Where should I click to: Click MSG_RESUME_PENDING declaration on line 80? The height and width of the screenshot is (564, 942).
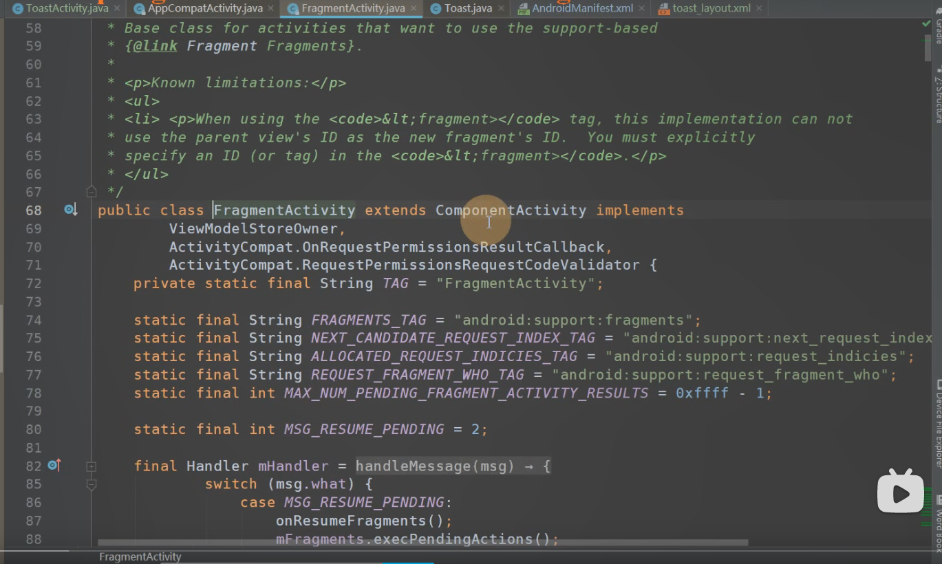[x=364, y=429]
